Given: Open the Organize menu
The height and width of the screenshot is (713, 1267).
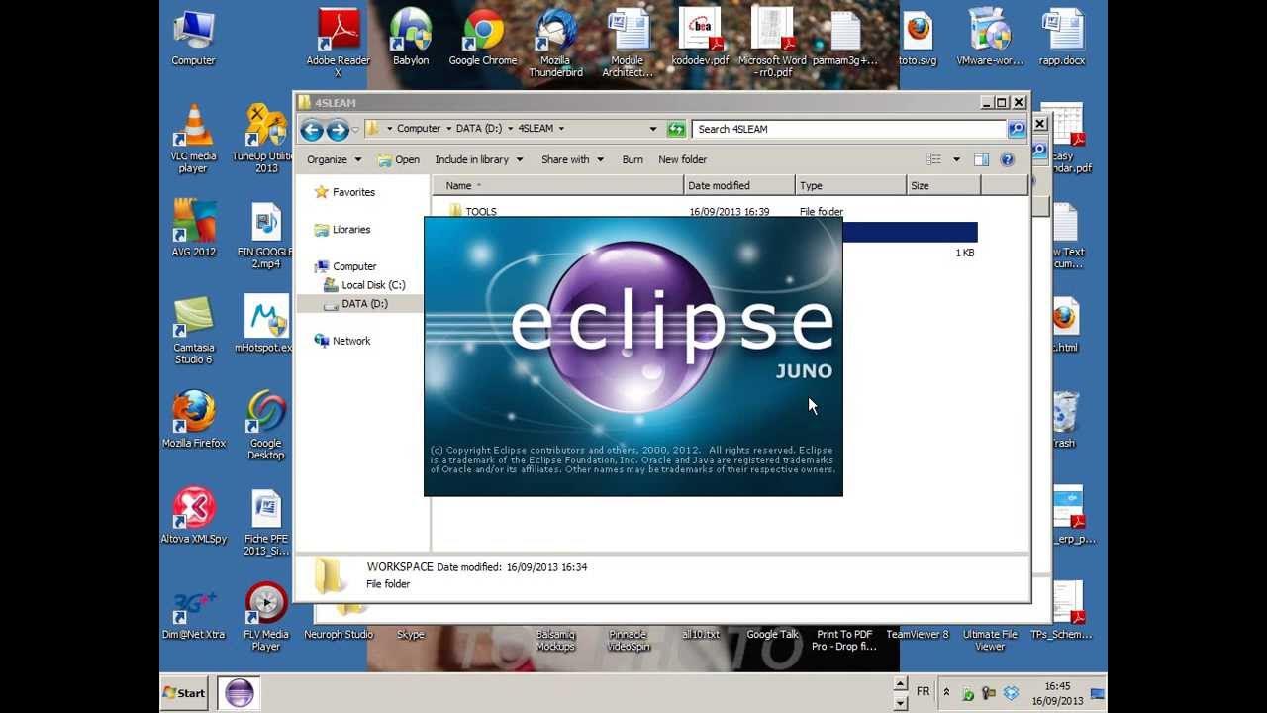Looking at the screenshot, I should coord(334,159).
